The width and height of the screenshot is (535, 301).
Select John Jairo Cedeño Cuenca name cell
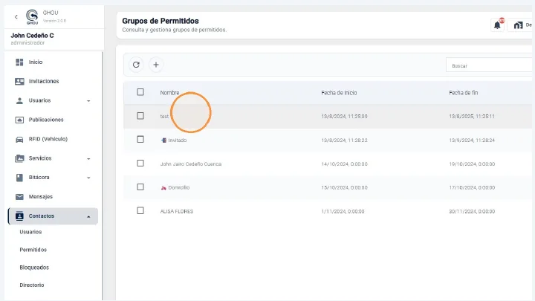coord(191,164)
